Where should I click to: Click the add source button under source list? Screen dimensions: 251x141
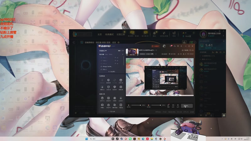tap(112, 72)
